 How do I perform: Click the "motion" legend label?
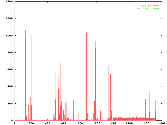pos(146,5)
